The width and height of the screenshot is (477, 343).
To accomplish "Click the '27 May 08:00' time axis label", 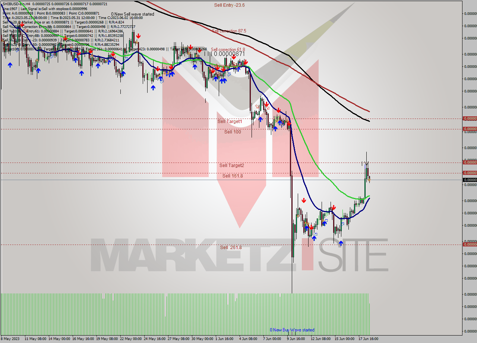I will [179, 339].
